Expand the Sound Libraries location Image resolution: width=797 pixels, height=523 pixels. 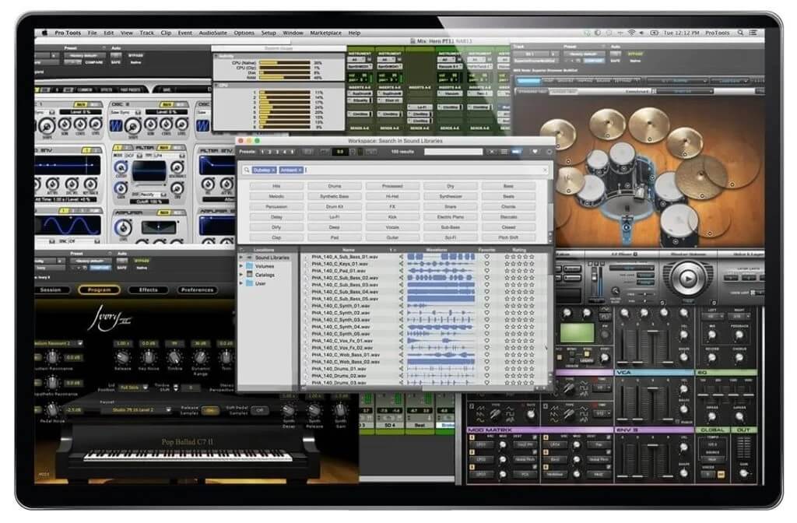pos(241,258)
